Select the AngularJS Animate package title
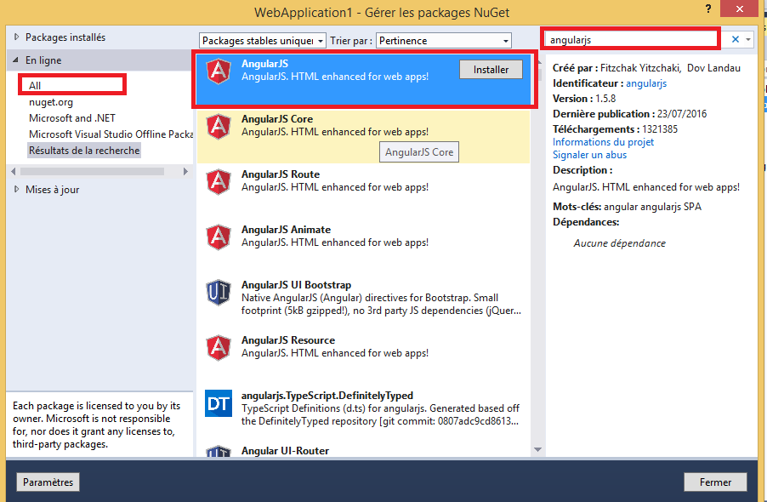The height and width of the screenshot is (502, 767). (x=286, y=230)
